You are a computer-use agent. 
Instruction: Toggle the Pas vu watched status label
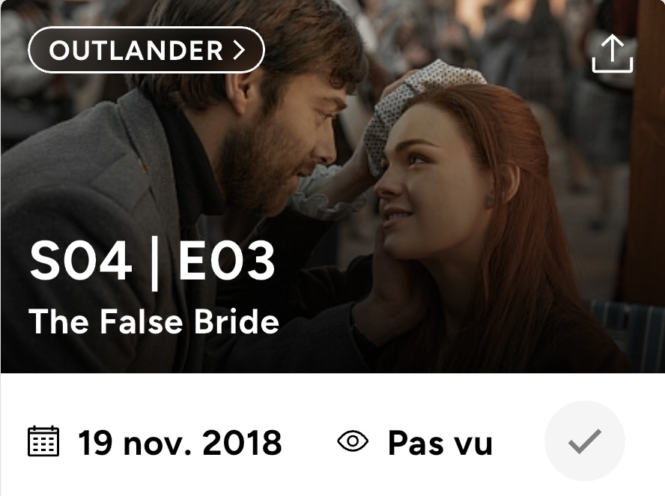[440, 443]
